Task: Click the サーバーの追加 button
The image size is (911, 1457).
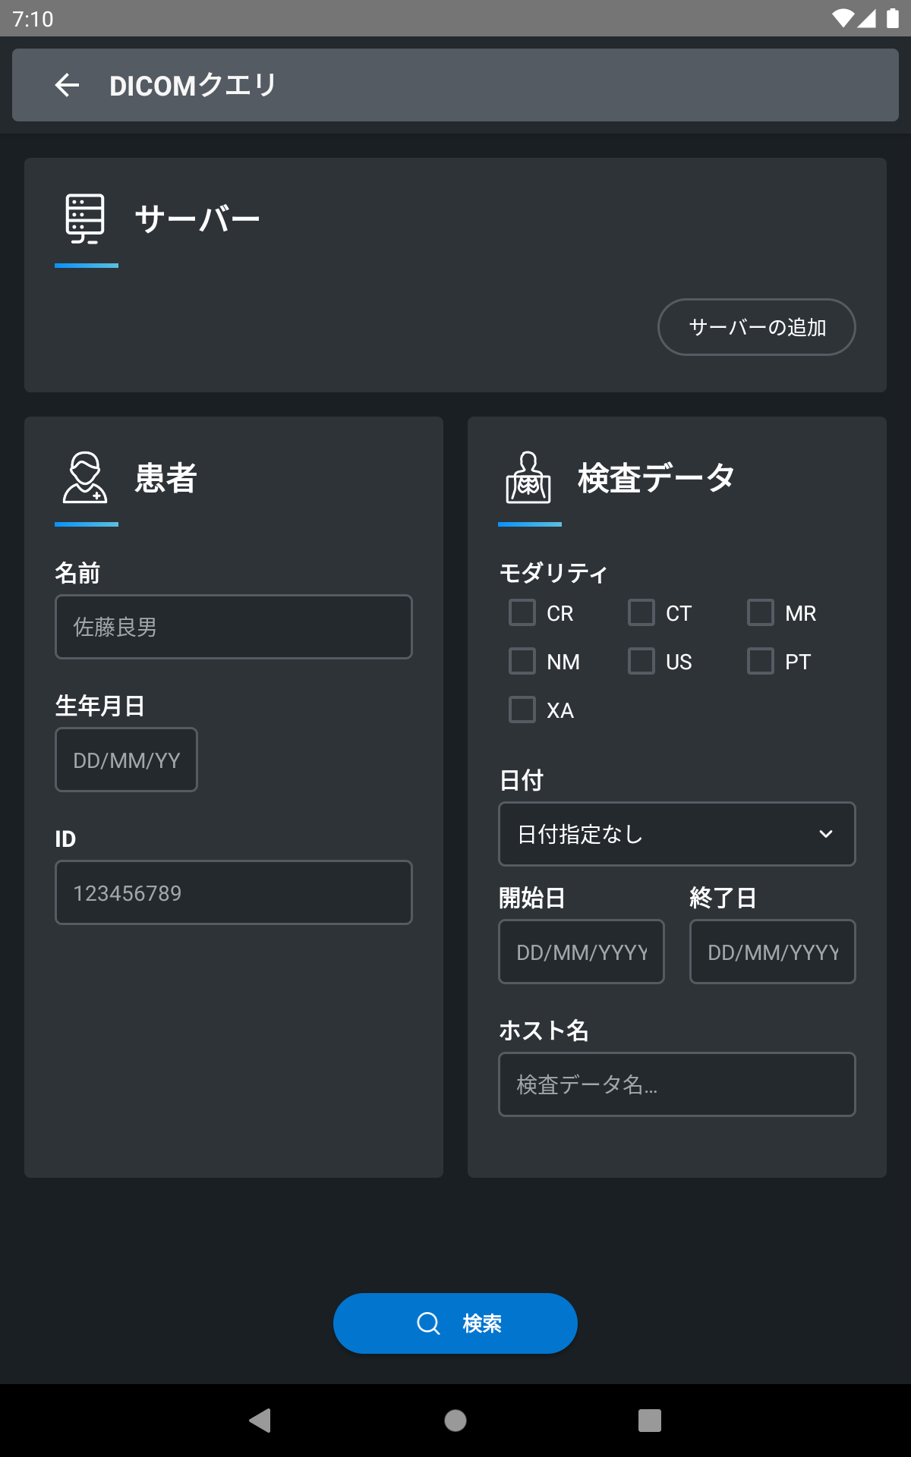Action: point(756,327)
